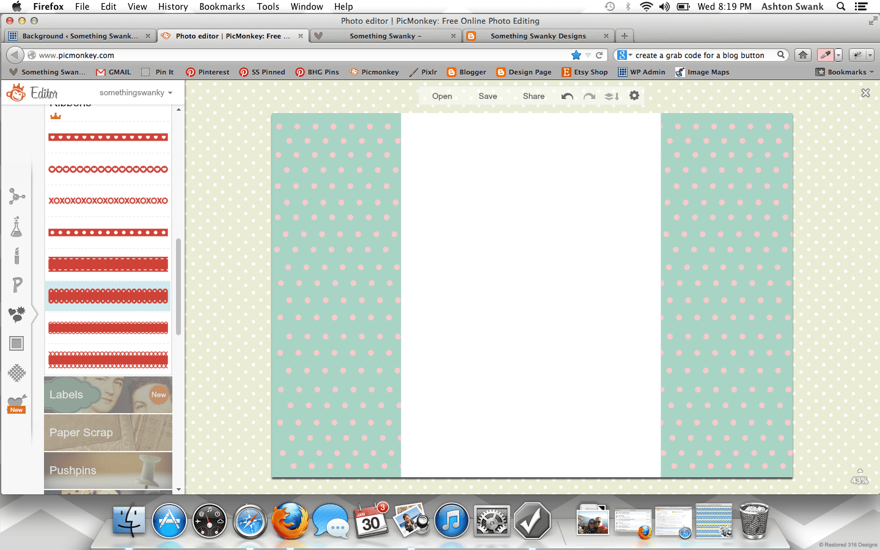The height and width of the screenshot is (550, 880).
Task: Click the combine layers icon
Action: pyautogui.click(x=612, y=97)
